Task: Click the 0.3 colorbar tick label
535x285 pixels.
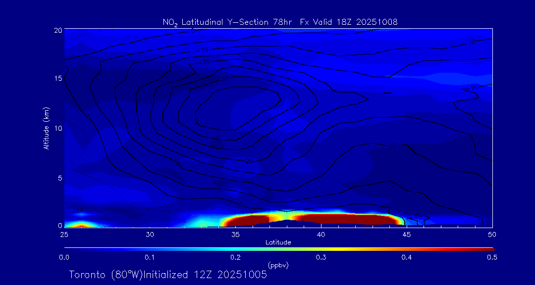Action: pos(321,257)
